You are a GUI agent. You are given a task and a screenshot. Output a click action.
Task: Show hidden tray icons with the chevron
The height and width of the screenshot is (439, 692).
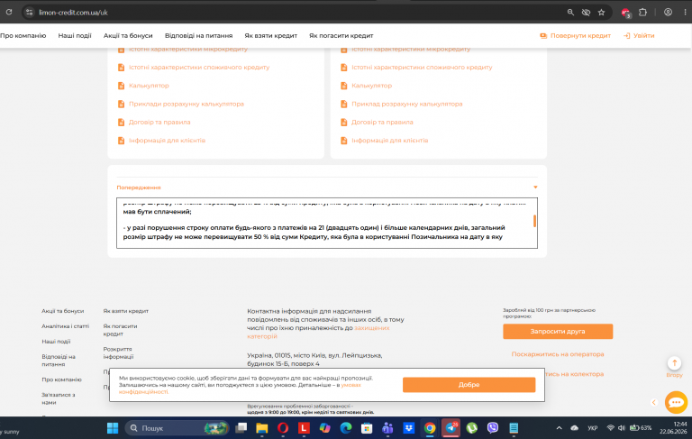point(559,428)
